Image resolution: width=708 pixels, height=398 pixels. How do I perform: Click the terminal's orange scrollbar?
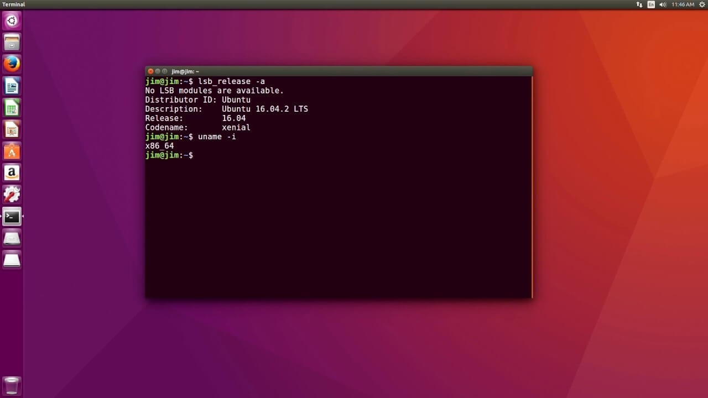click(x=532, y=187)
